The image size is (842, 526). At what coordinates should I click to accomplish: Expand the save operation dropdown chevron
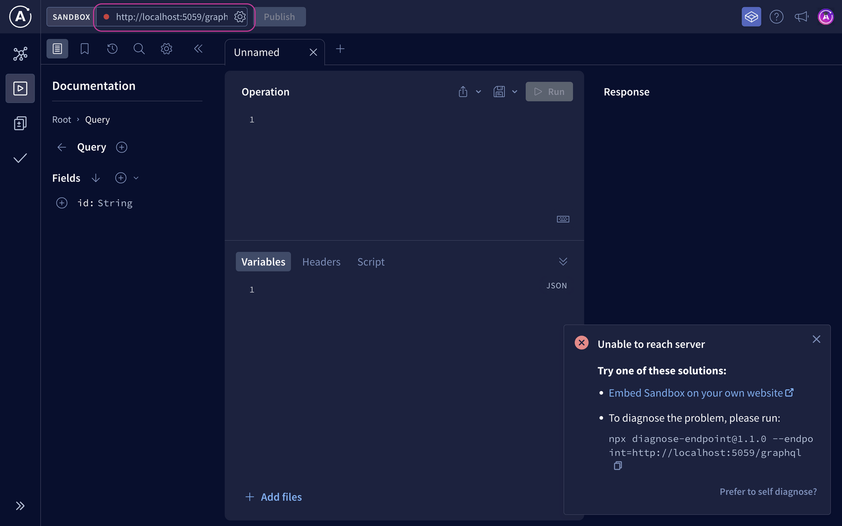pyautogui.click(x=515, y=92)
